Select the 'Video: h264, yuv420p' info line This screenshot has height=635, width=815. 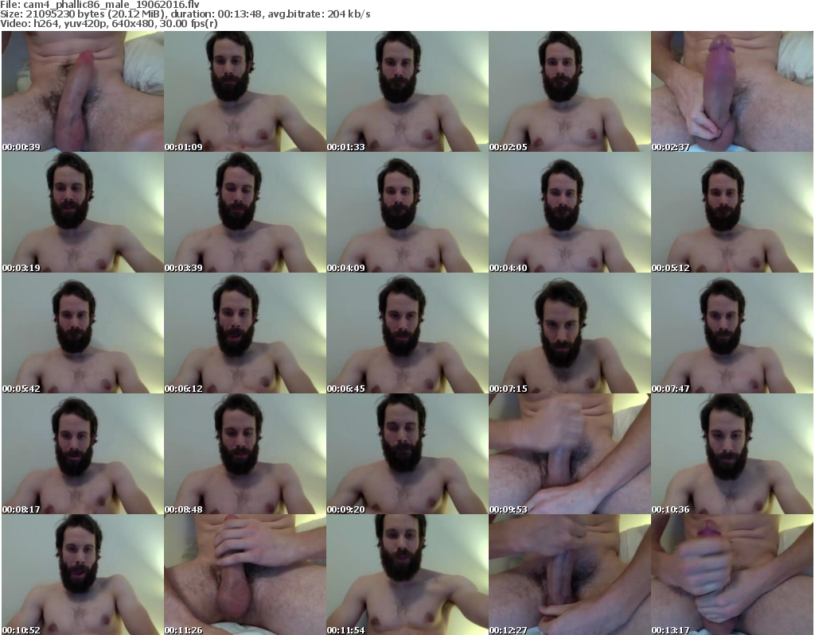[x=108, y=24]
